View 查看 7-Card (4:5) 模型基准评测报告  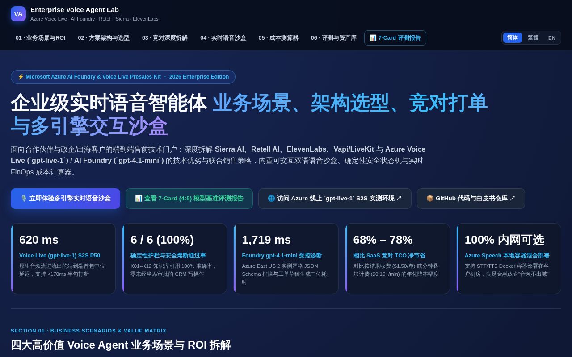(189, 199)
